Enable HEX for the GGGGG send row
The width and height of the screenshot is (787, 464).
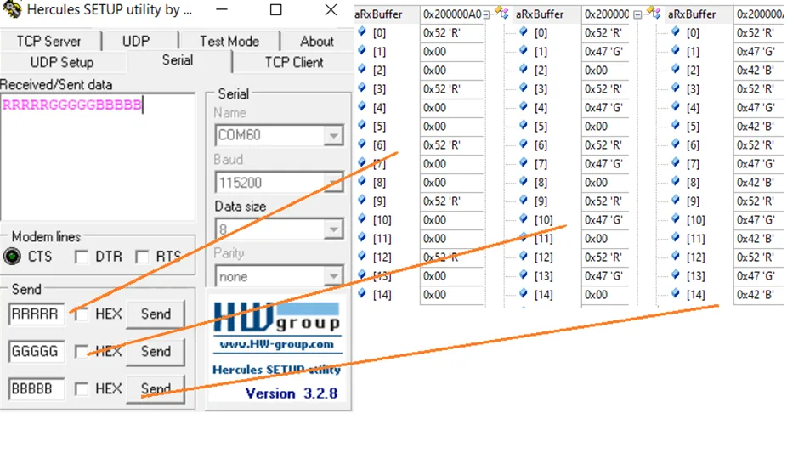[x=82, y=351]
